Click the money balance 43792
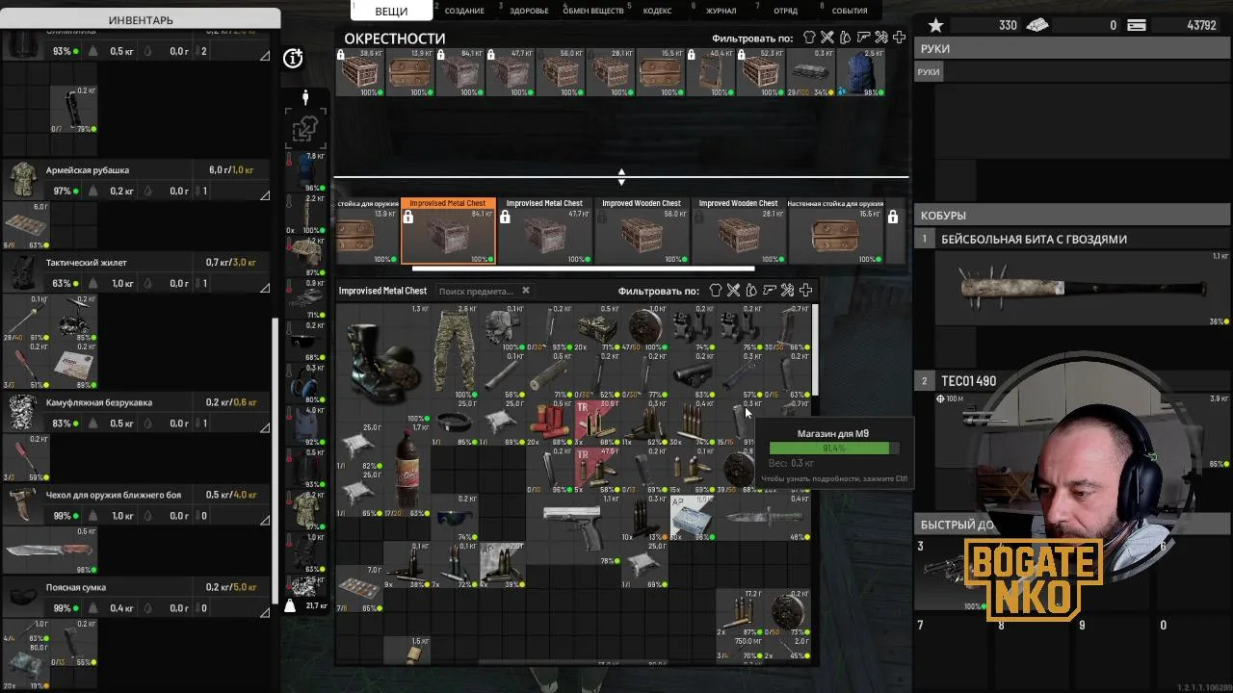The width and height of the screenshot is (1233, 693). [x=1201, y=26]
